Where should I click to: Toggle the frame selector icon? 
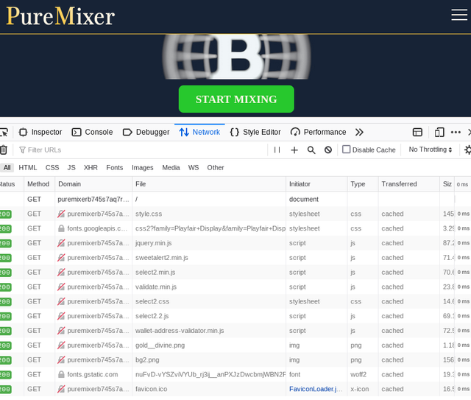coord(417,132)
